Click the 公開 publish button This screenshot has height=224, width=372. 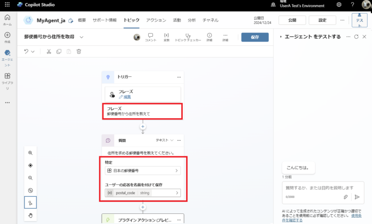[x=292, y=20]
